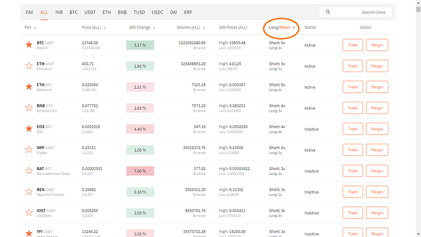Favorite the XRP/USDT pair star

coord(29,150)
